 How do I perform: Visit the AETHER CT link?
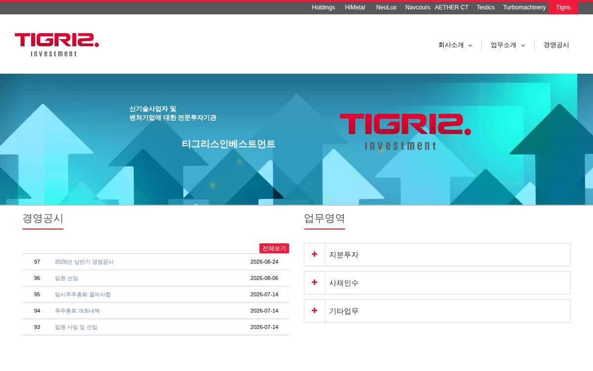(x=452, y=7)
